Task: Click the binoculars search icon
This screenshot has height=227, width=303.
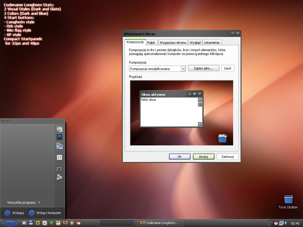Action: click(59, 168)
